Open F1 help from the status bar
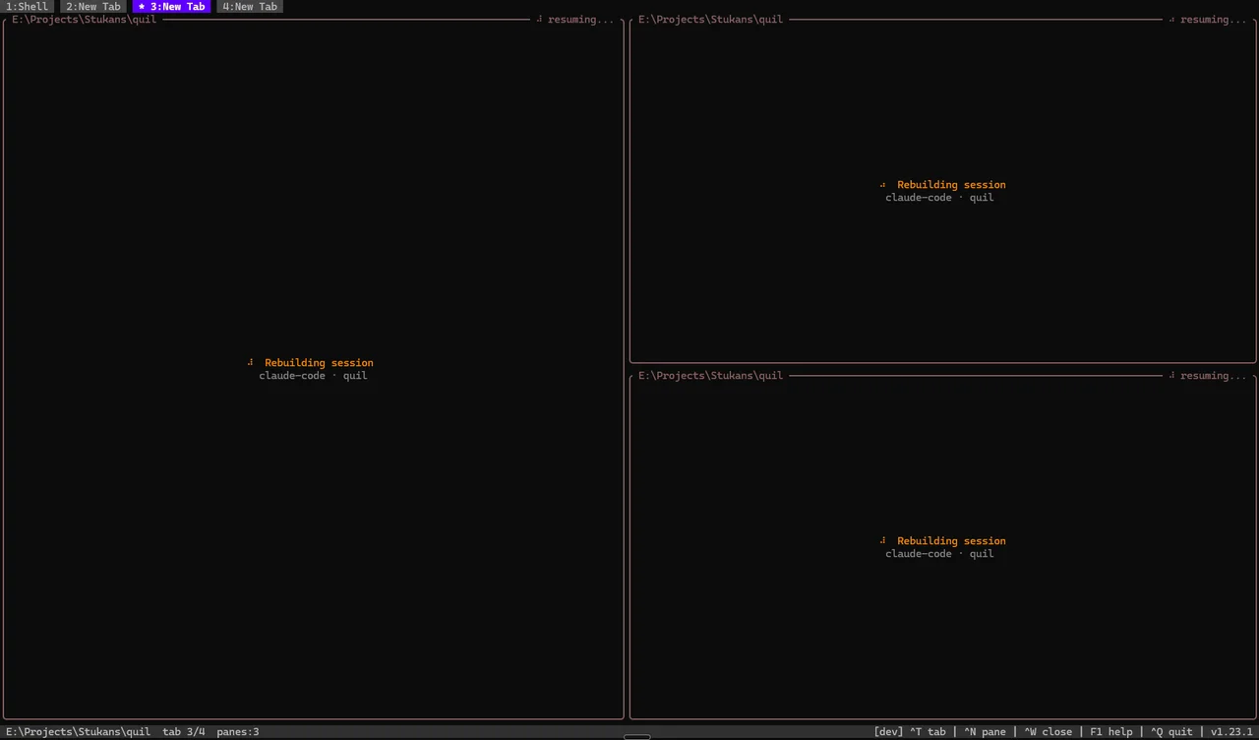Image resolution: width=1259 pixels, height=740 pixels. 1111,732
